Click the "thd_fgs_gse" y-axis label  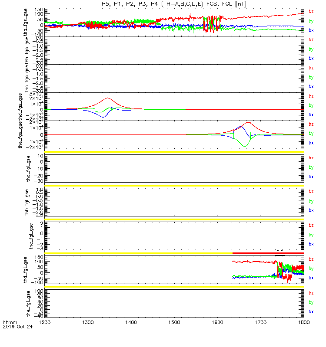tap(20, 107)
